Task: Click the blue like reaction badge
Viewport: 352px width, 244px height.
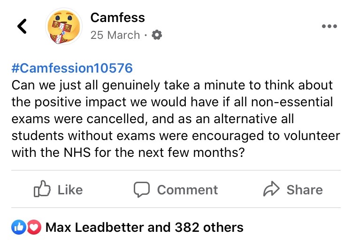Action: (19, 228)
